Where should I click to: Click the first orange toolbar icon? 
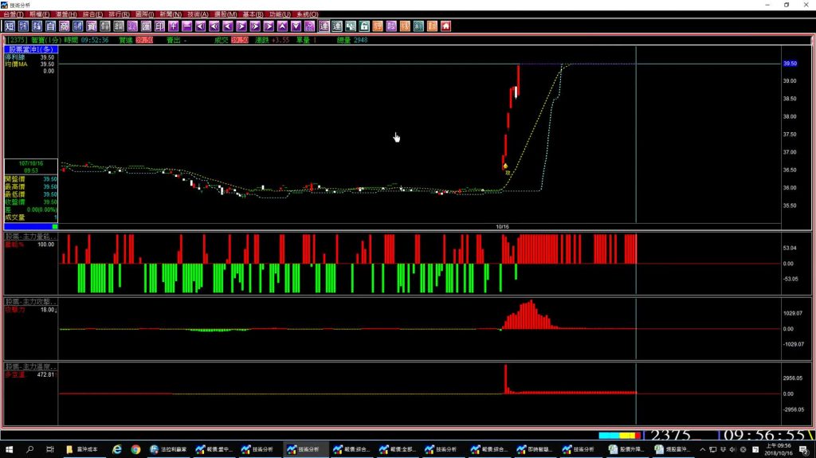point(378,26)
